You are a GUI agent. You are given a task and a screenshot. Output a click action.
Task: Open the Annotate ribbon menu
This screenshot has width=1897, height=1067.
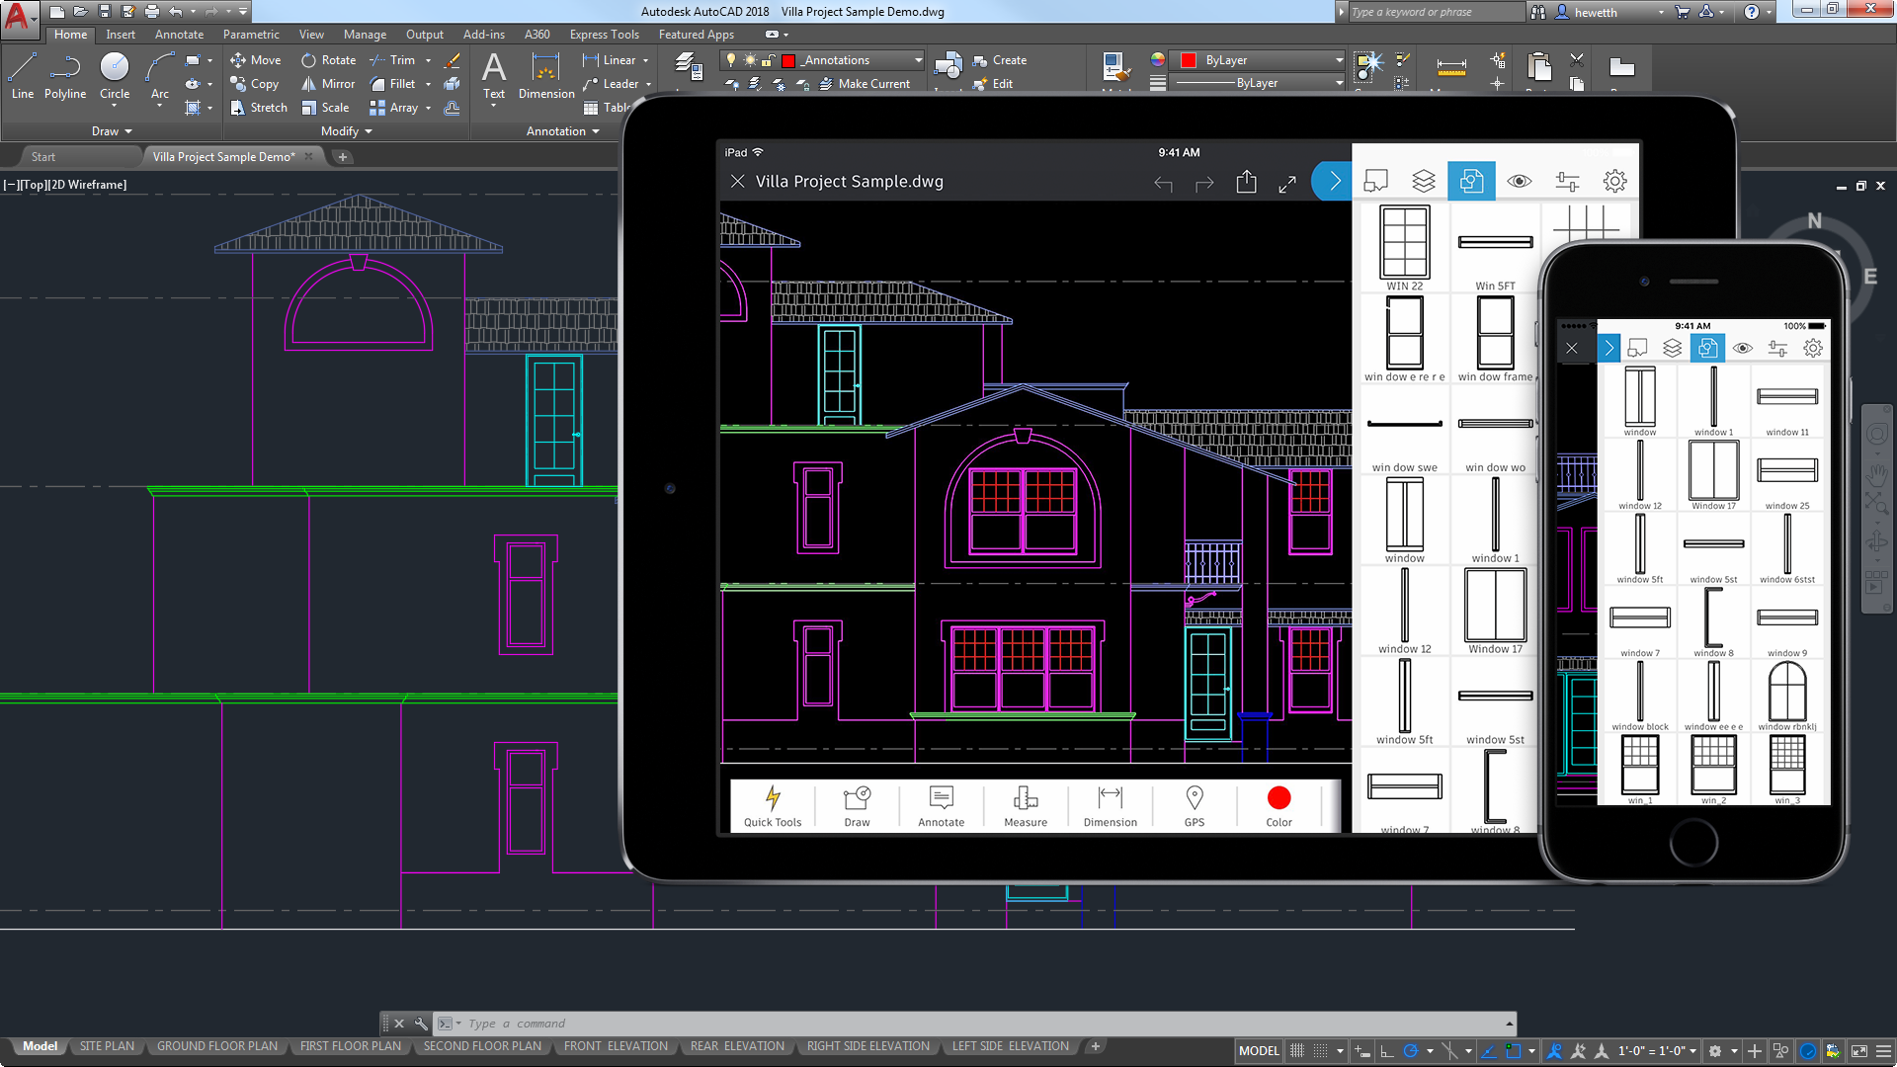pyautogui.click(x=177, y=36)
